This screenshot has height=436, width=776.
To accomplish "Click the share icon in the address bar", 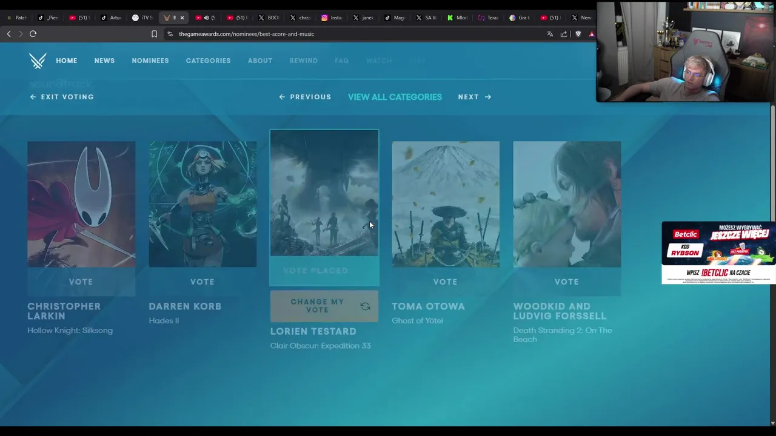I will pyautogui.click(x=564, y=34).
